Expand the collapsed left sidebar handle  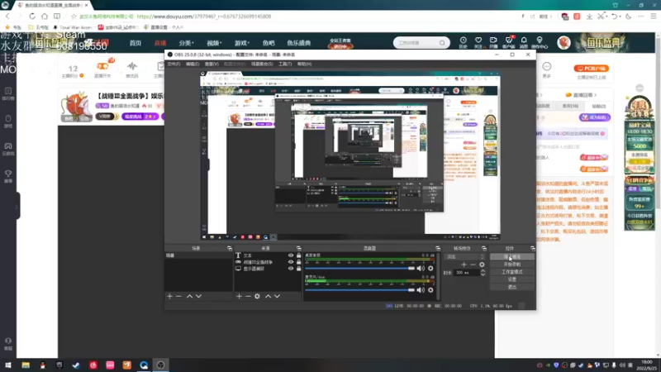17,206
